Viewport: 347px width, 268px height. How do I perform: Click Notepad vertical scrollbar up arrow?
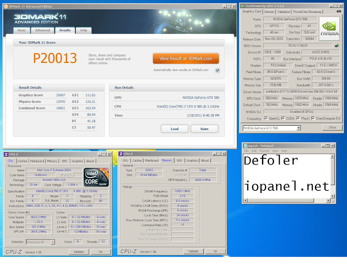click(332, 157)
